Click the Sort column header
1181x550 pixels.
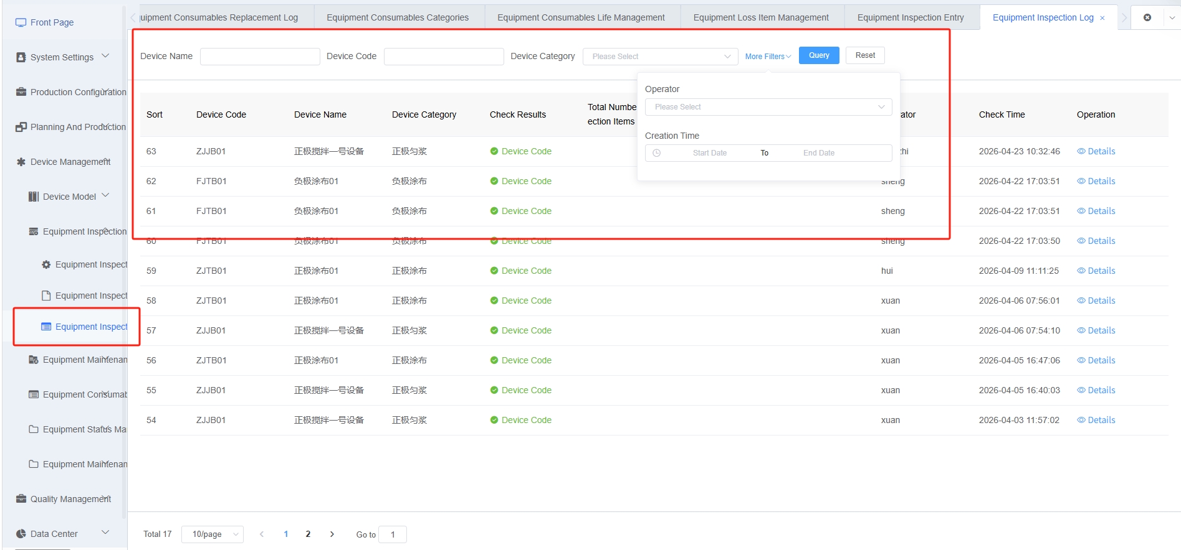(155, 114)
